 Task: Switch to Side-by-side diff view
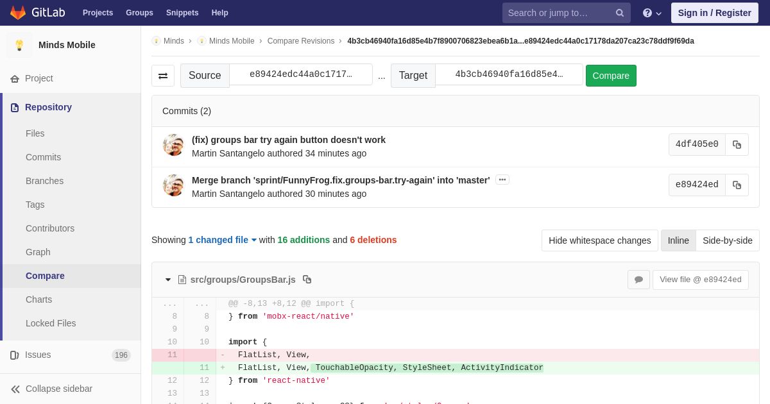point(728,240)
